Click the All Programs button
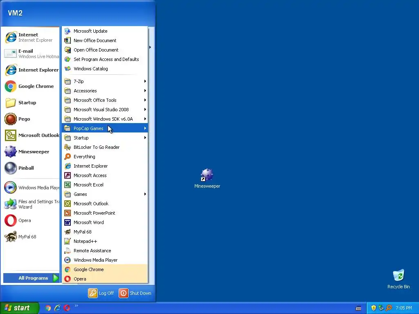This screenshot has width=419, height=314. [31, 278]
